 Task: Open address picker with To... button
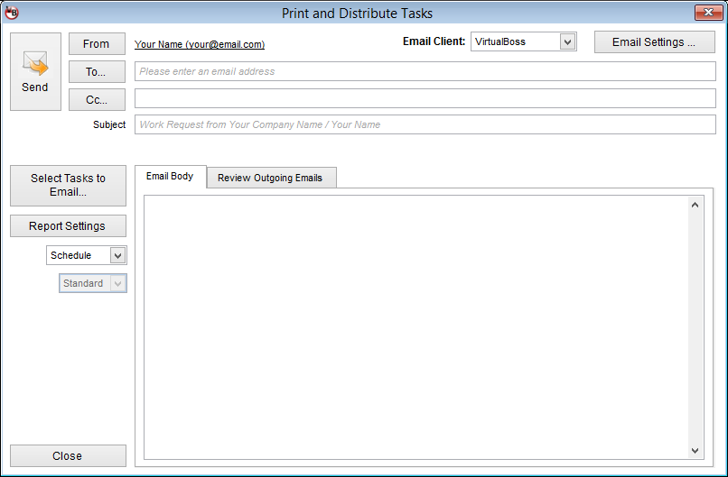97,71
